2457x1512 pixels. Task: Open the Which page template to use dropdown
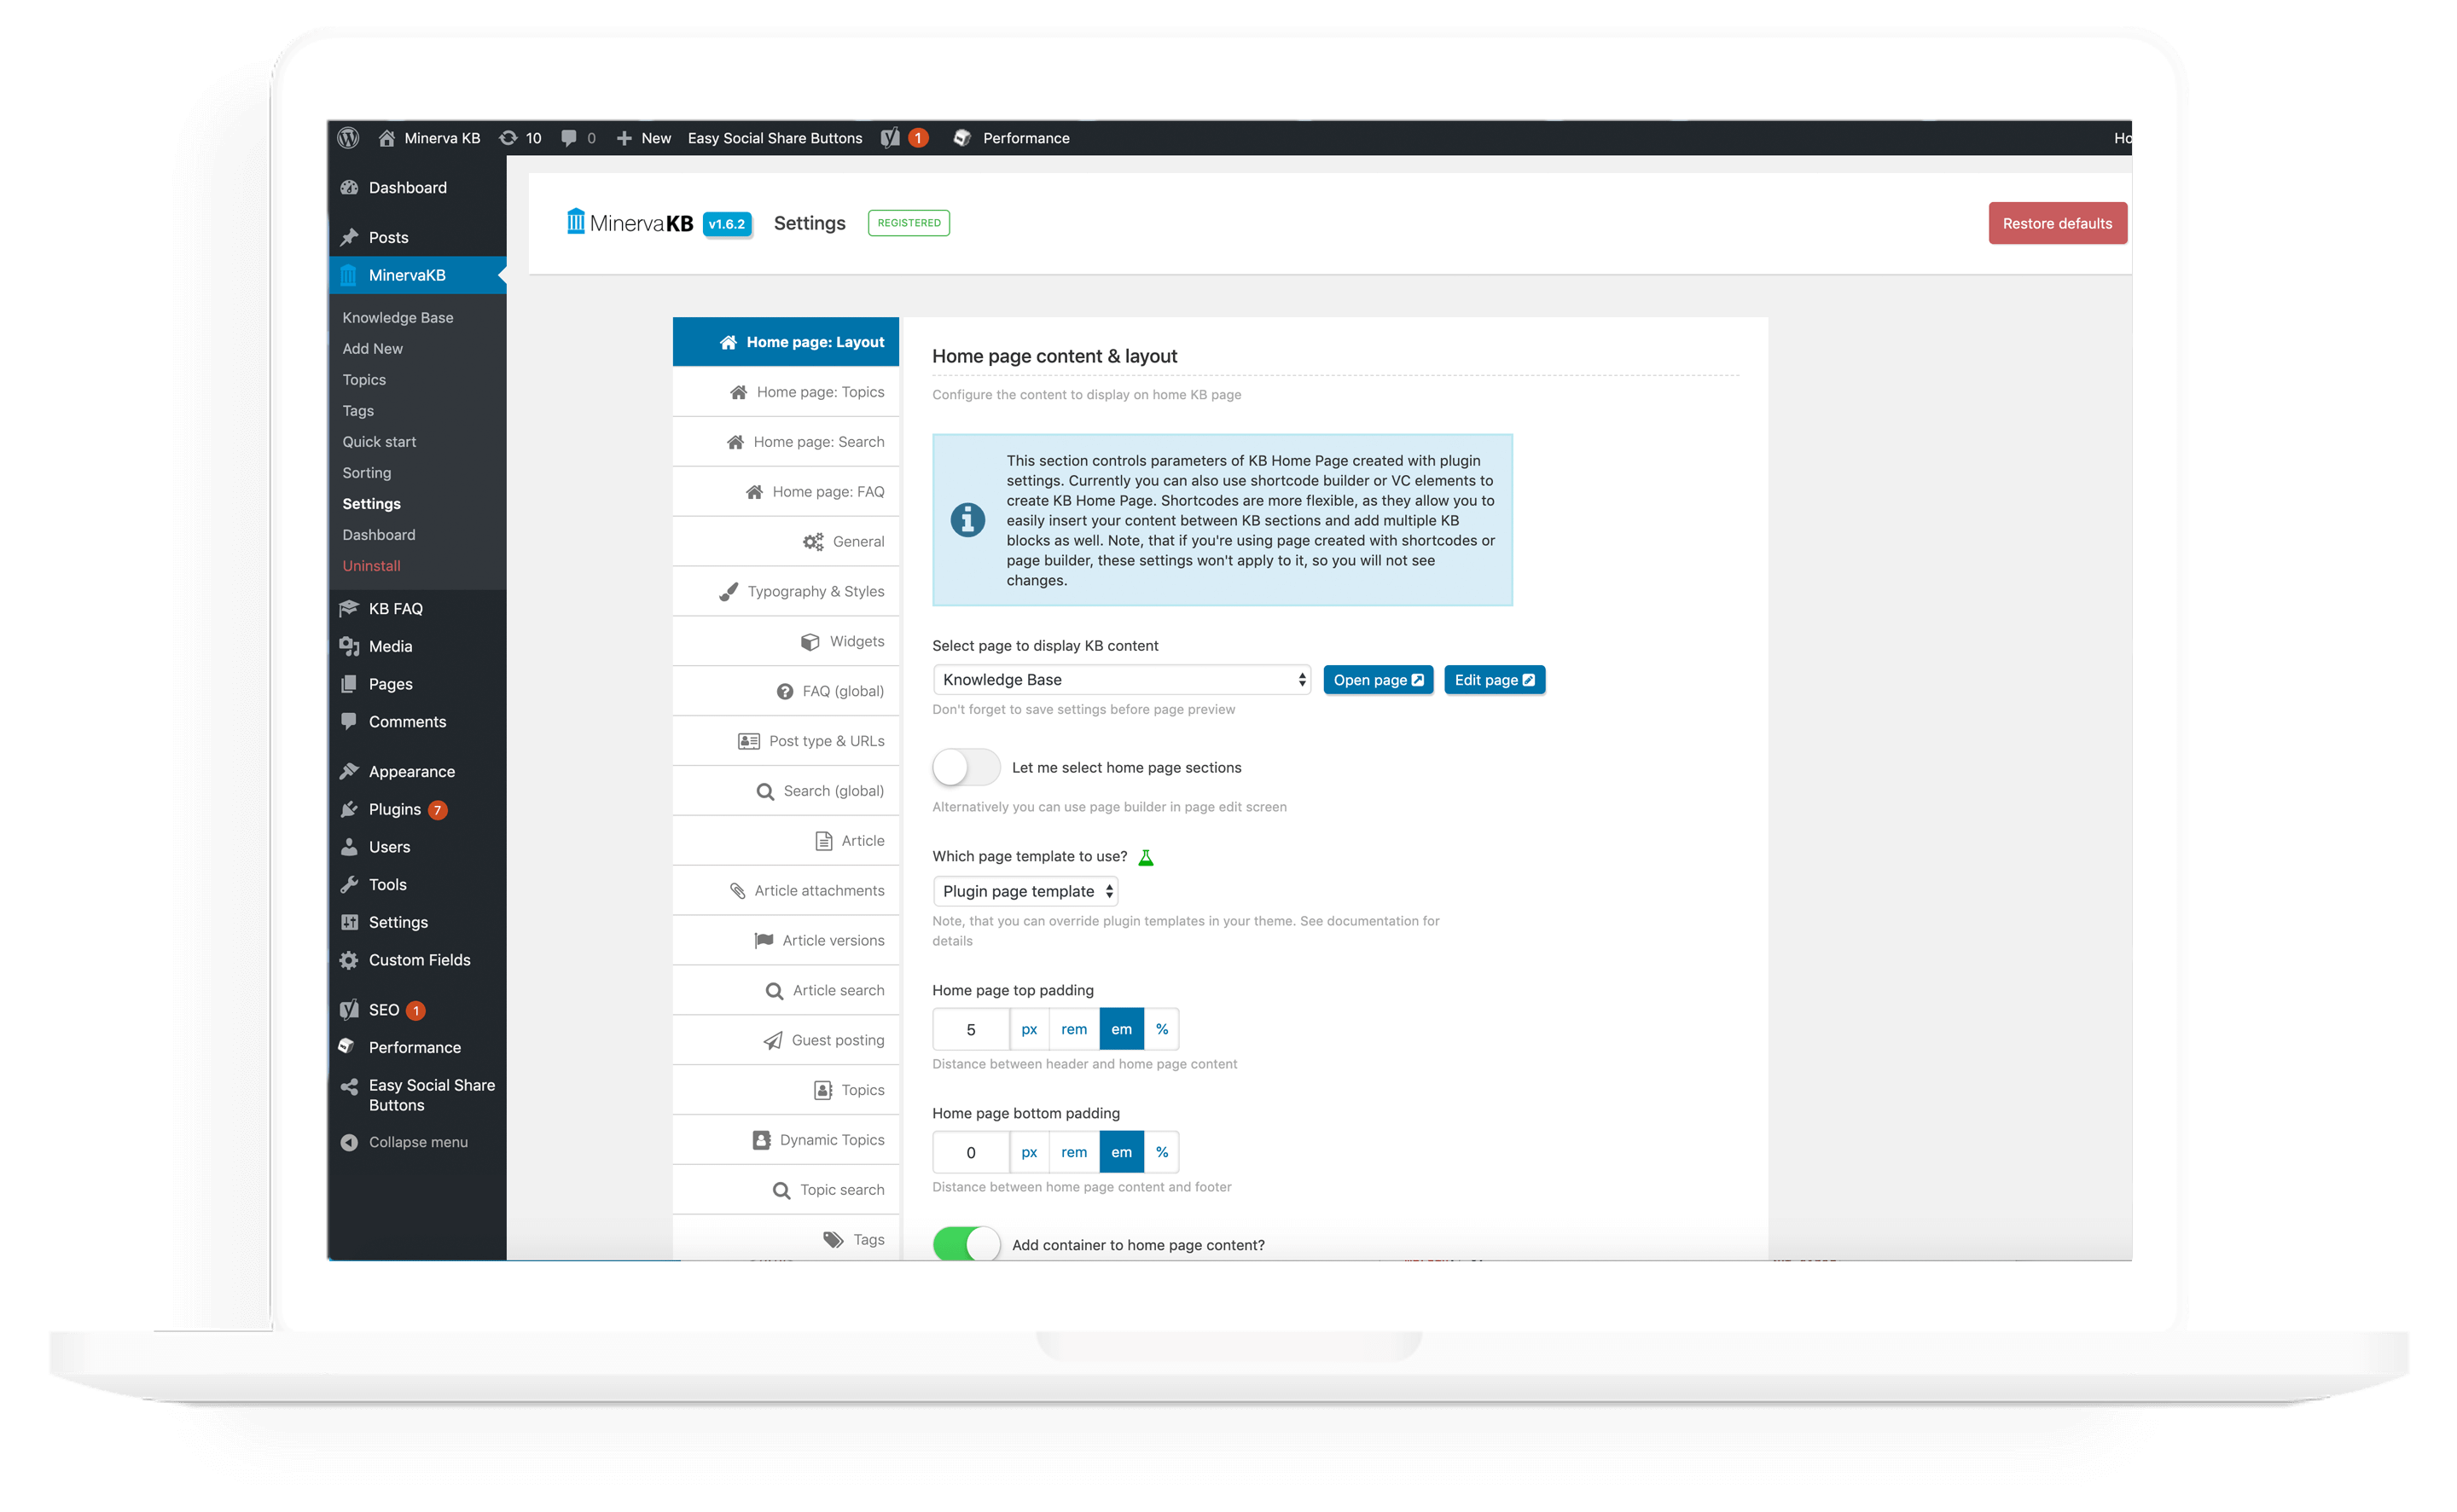(x=1025, y=891)
